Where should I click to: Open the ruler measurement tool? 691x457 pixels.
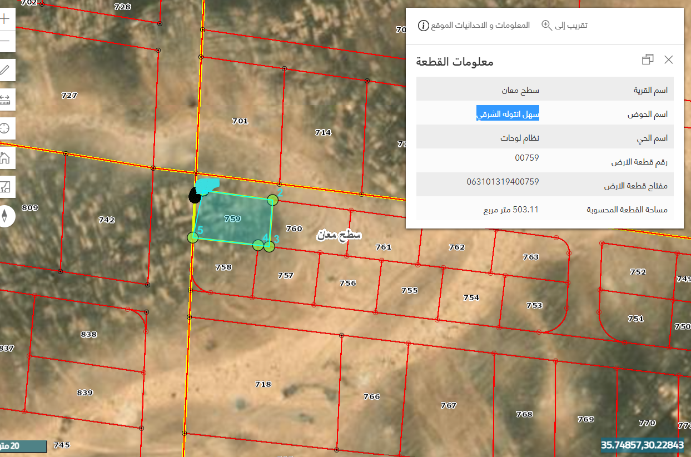coord(5,100)
